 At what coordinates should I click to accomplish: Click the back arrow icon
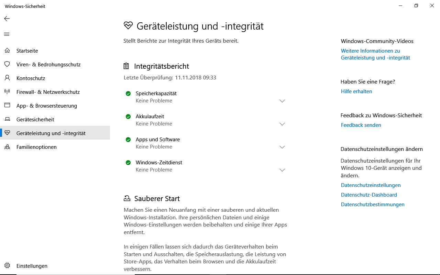point(7,19)
